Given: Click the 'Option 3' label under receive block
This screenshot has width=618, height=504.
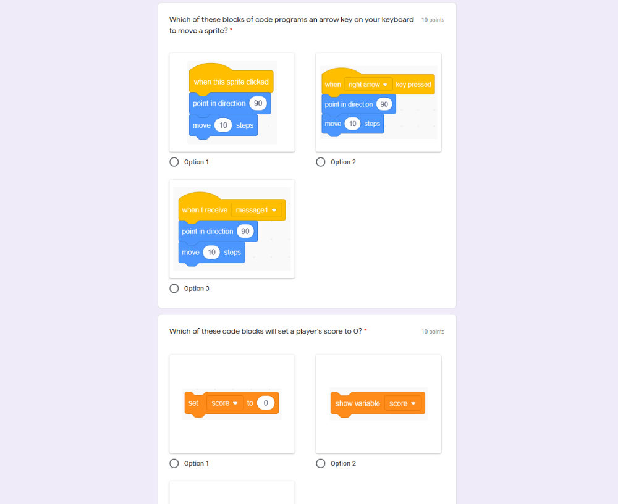Looking at the screenshot, I should 197,288.
